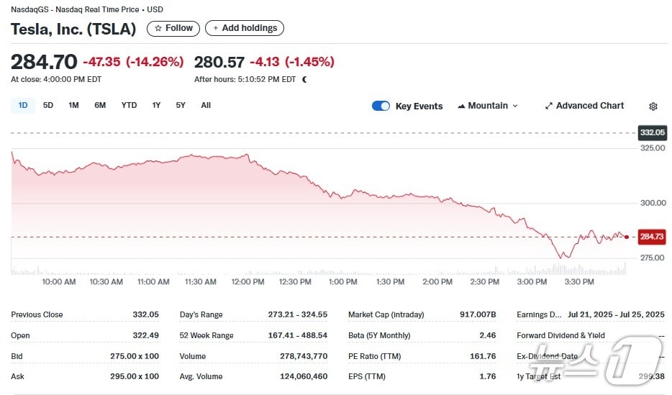Click the after-hours moon icon
672x395 pixels.
305,79
